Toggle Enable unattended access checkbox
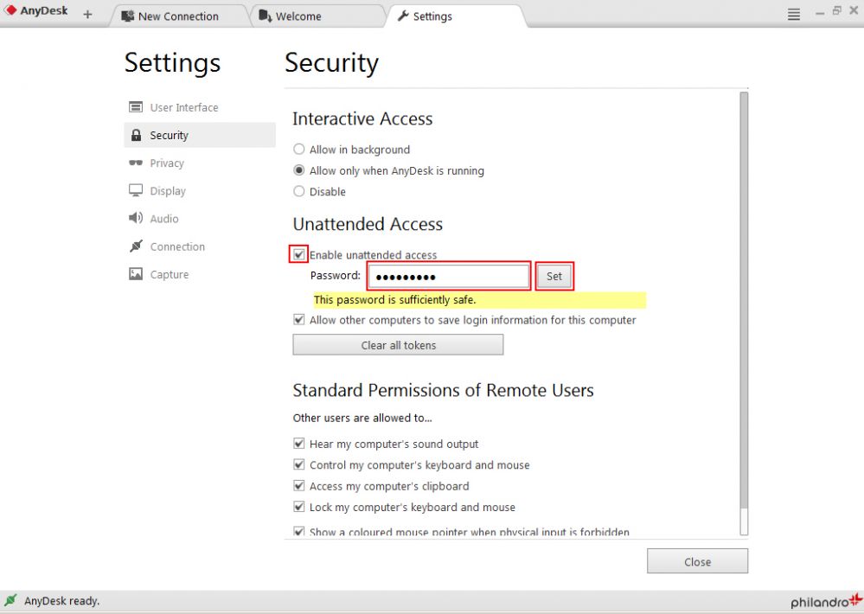This screenshot has height=614, width=864. pyautogui.click(x=298, y=254)
